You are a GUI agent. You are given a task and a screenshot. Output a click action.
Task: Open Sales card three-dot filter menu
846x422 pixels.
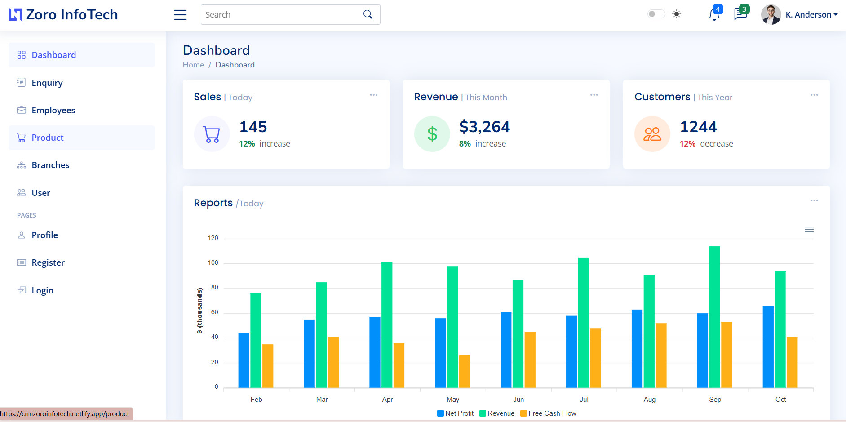[373, 95]
